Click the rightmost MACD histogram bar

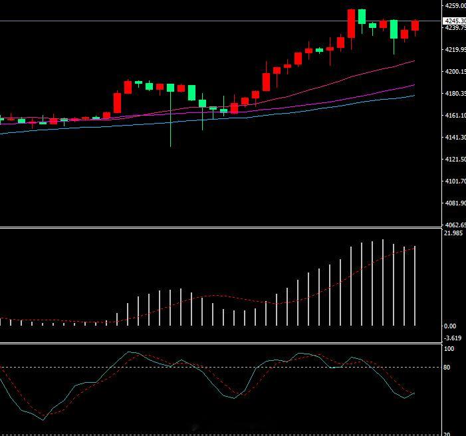415,286
